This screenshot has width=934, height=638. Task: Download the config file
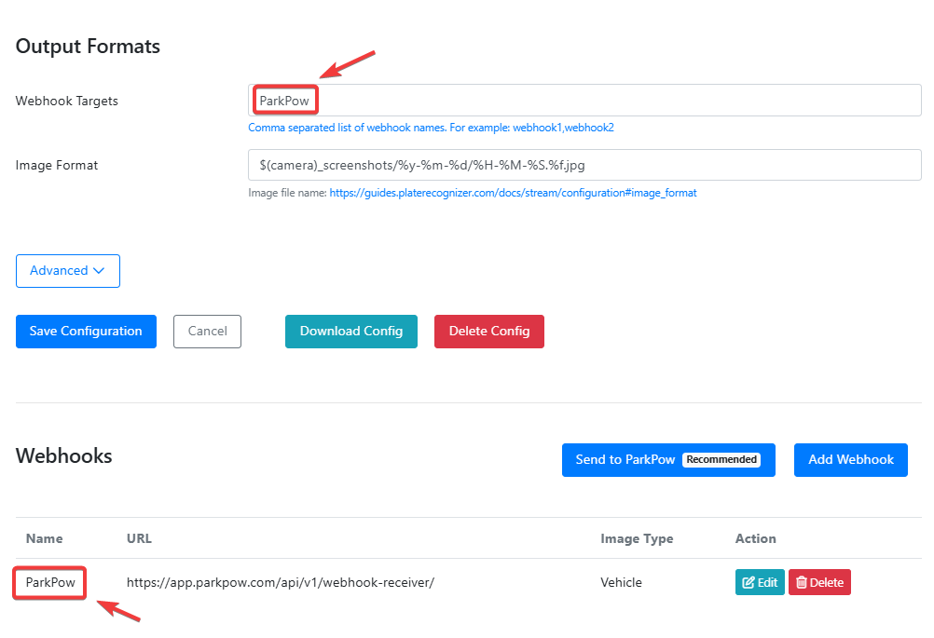coord(350,332)
